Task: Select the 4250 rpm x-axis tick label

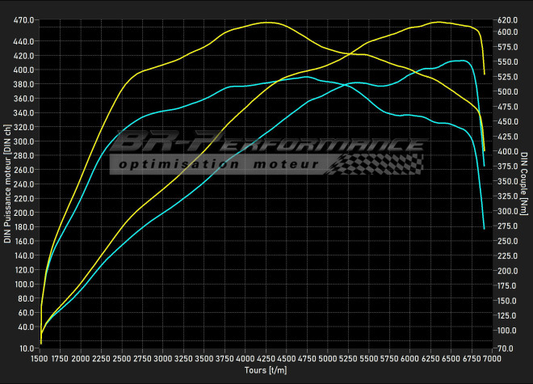Action: coord(265,357)
